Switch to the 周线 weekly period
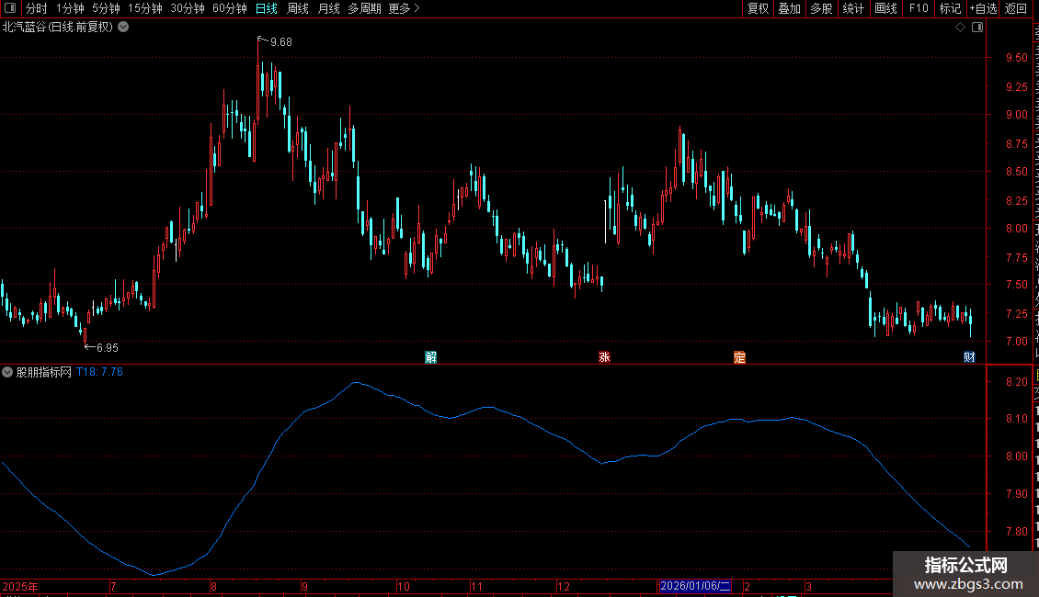Image resolution: width=1039 pixels, height=597 pixels. click(x=298, y=8)
